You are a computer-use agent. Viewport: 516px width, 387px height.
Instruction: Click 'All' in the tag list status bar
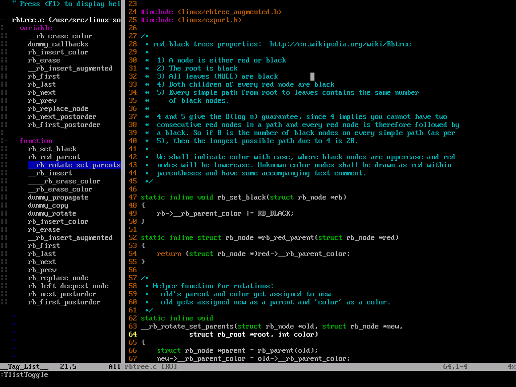pyautogui.click(x=114, y=367)
